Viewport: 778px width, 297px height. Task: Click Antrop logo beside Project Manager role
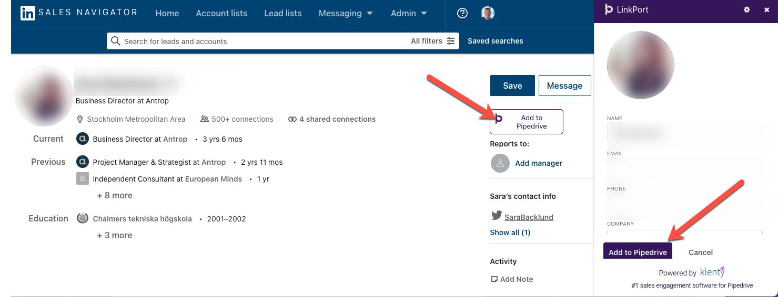pyautogui.click(x=82, y=162)
